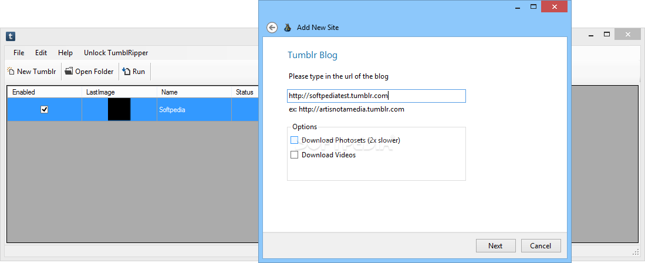Click the TumblRipper app icon in title bar
Image resolution: width=645 pixels, height=263 pixels.
coord(11,36)
